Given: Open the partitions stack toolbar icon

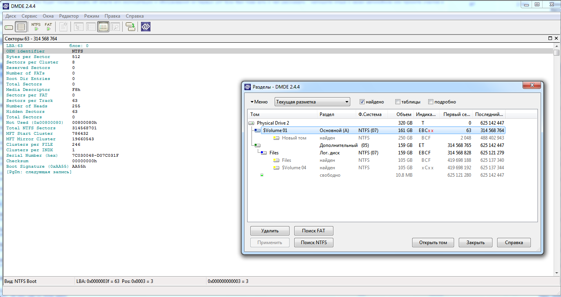Looking at the screenshot, I should [21, 27].
